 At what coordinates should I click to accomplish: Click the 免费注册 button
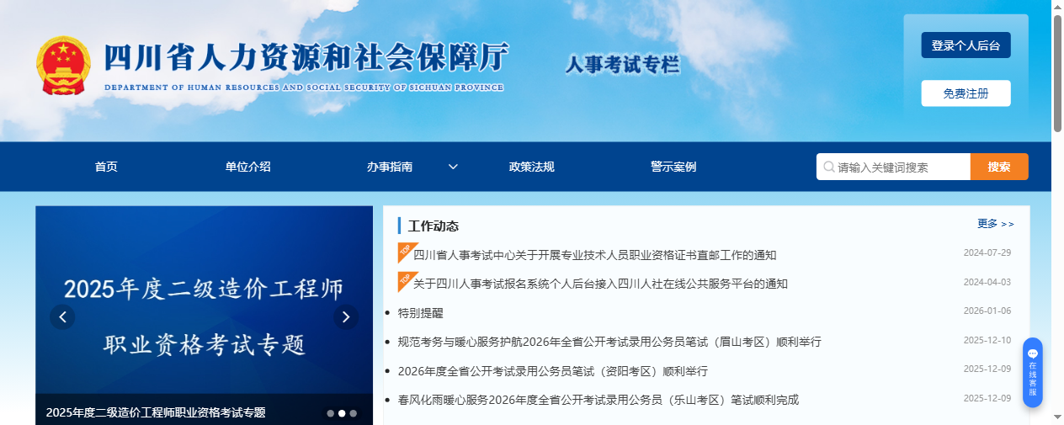pos(966,93)
